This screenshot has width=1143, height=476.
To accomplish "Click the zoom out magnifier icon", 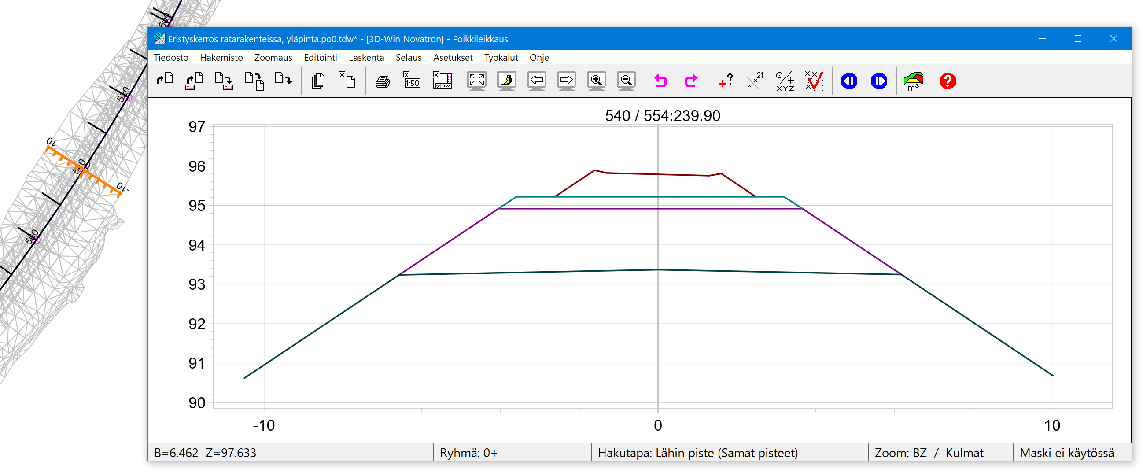I will coord(626,81).
